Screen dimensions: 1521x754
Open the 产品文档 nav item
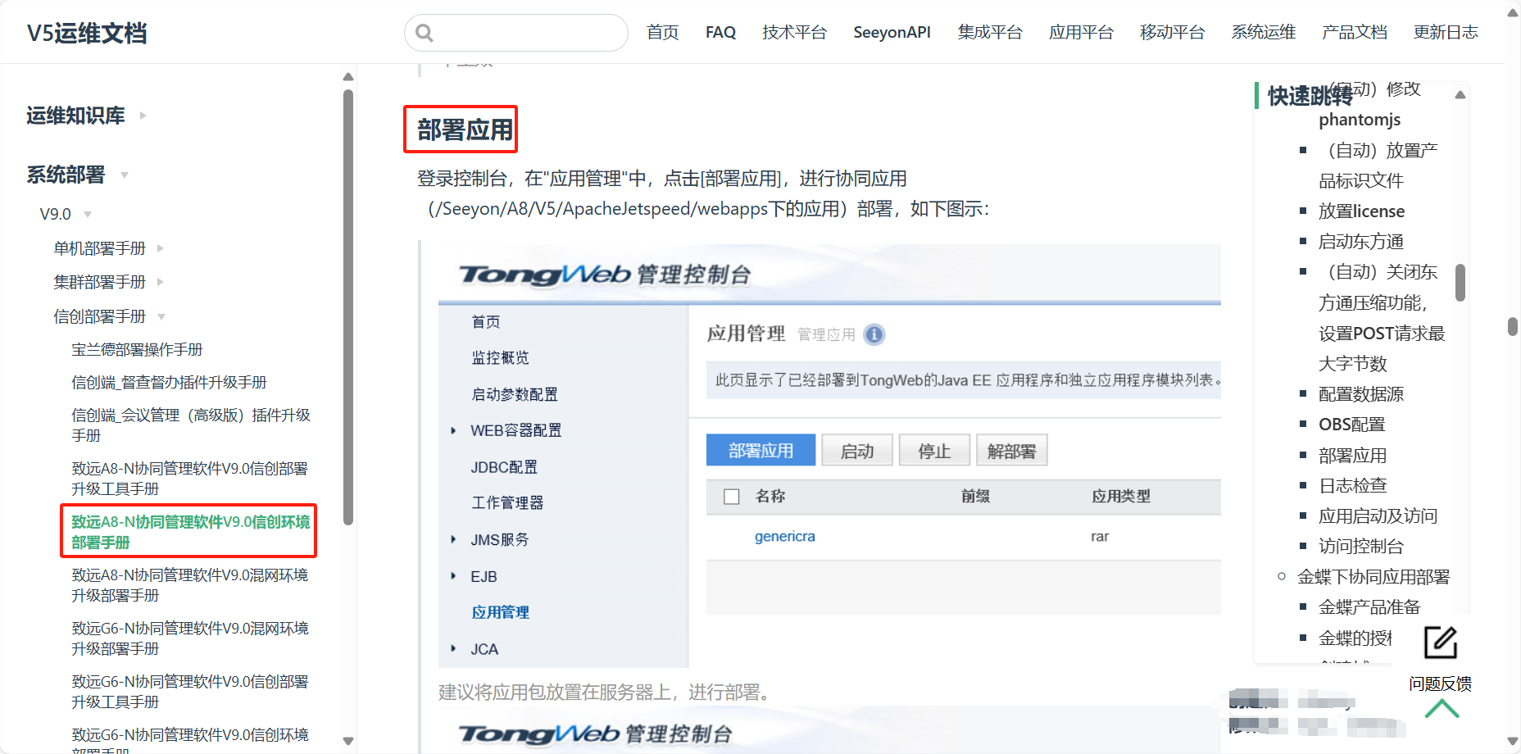tap(1354, 32)
